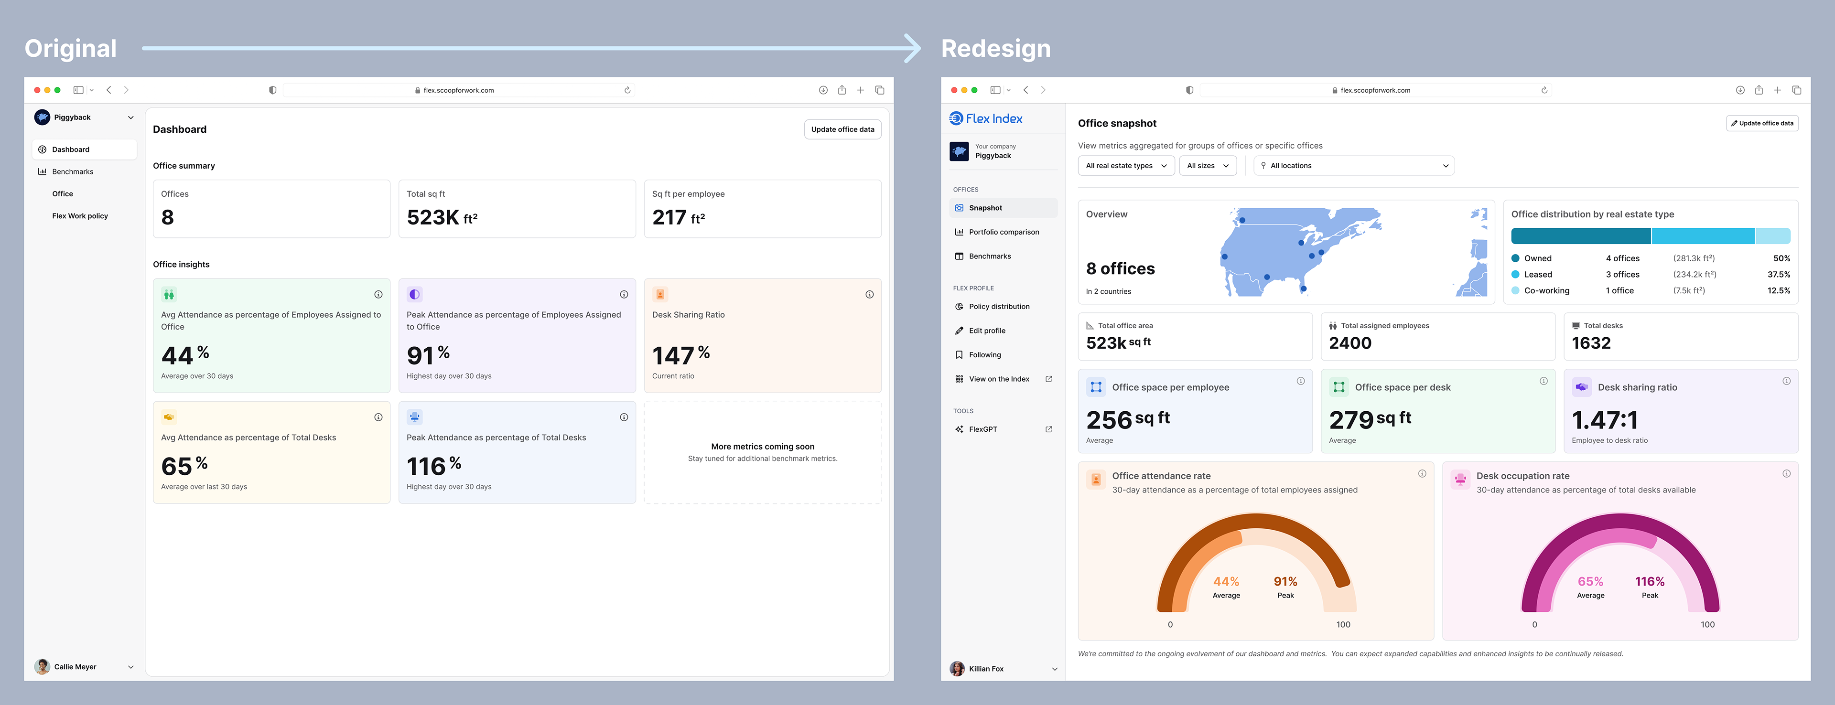Click info icon on Office space per desk
This screenshot has width=1835, height=705.
[1543, 381]
